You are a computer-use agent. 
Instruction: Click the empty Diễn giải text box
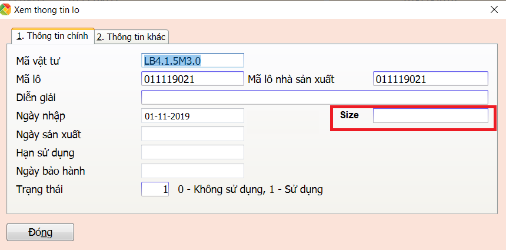[x=314, y=97]
